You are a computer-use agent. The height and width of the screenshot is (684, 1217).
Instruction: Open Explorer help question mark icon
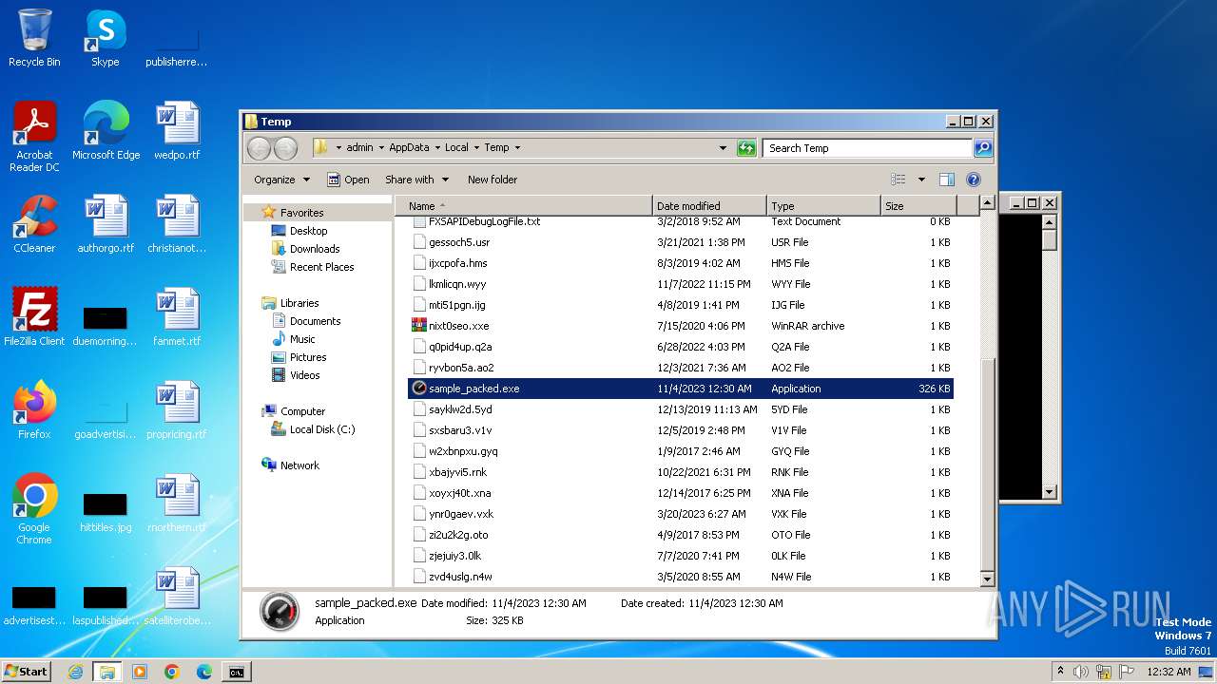973,180
